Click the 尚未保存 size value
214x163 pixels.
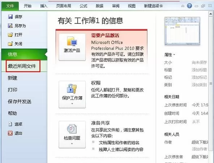pyautogui.click(x=199, y=63)
